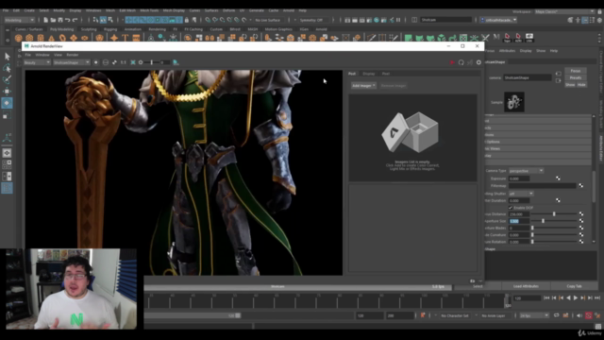Start Arnold render with the red play icon
Screen dimensions: 604x340
(x=452, y=62)
